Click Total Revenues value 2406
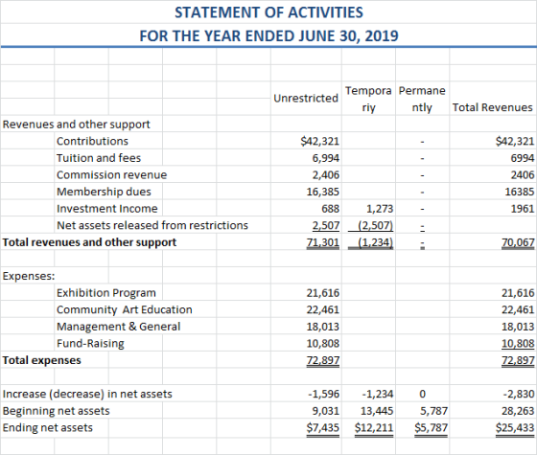The height and width of the screenshot is (455, 537). pyautogui.click(x=523, y=174)
